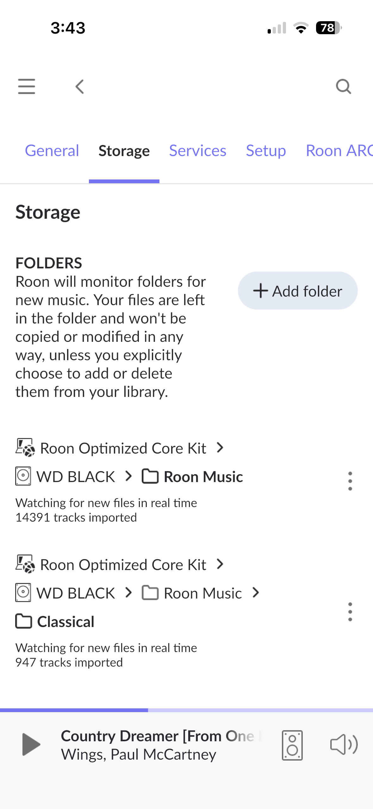Switch to the Services tab
The height and width of the screenshot is (809, 373).
coord(198,151)
